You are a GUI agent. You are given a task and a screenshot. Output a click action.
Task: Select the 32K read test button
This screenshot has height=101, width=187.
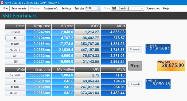coord(15,56)
